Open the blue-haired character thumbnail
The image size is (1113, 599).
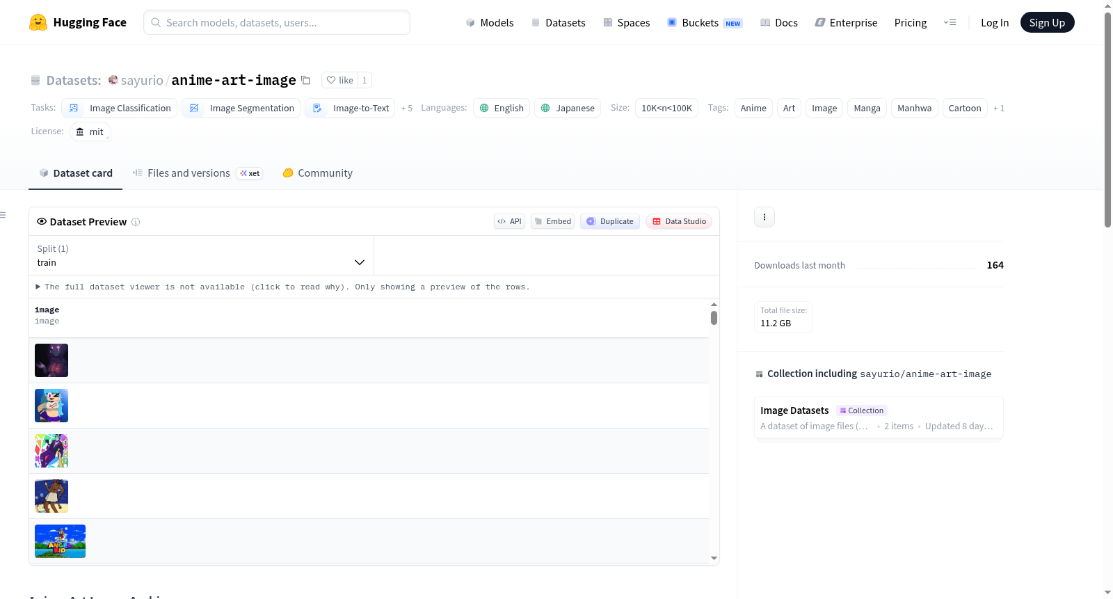click(x=51, y=406)
